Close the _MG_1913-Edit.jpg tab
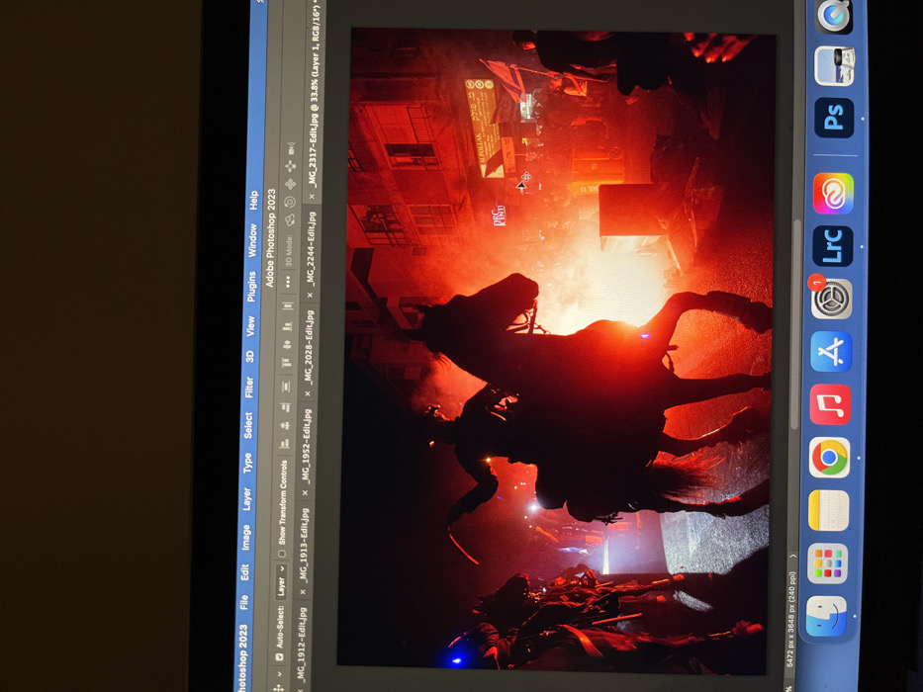Viewport: 923px width, 692px height. tap(303, 591)
